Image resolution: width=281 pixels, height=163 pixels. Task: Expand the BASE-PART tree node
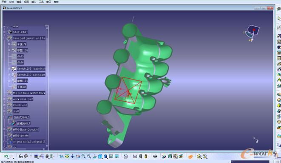(x=5, y=32)
